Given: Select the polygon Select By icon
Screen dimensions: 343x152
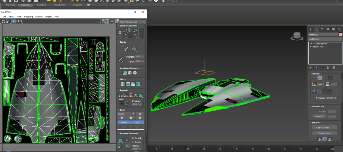Looking at the screenshot, I should click(320, 78).
